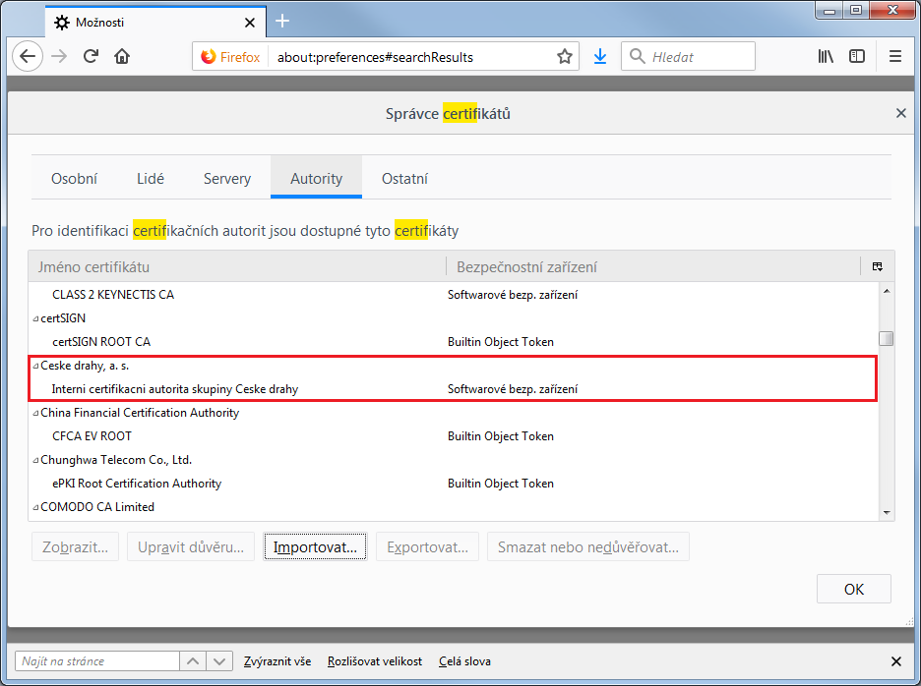Click the Firefox identity icon in the address bar
921x686 pixels.
(x=208, y=57)
